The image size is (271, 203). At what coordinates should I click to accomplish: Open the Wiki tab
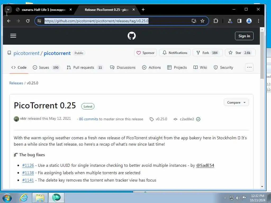pos(200,67)
